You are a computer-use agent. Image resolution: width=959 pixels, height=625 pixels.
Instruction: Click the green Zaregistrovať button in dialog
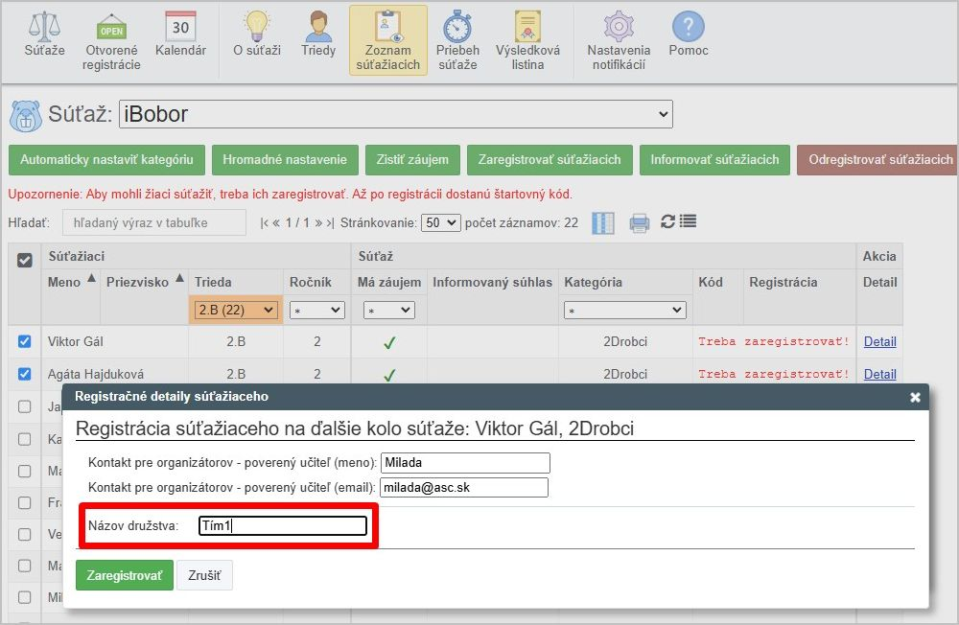125,575
